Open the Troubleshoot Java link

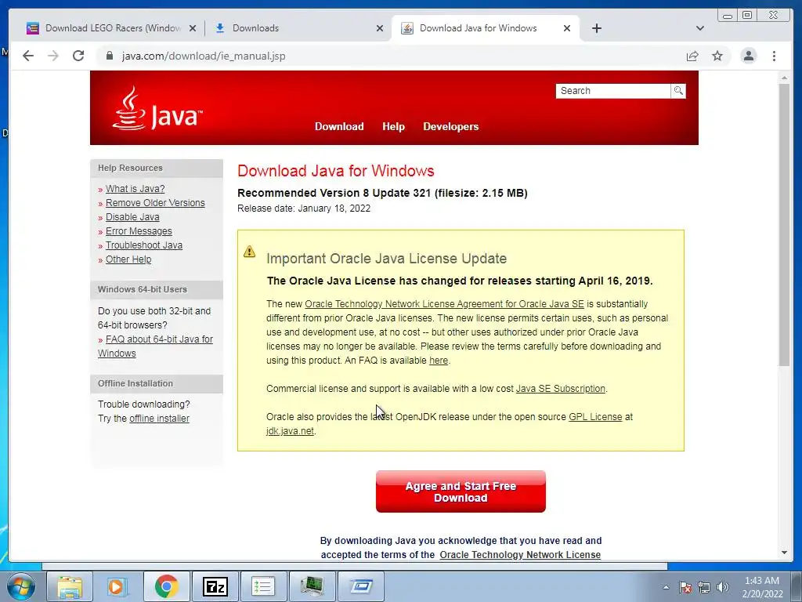pyautogui.click(x=144, y=245)
